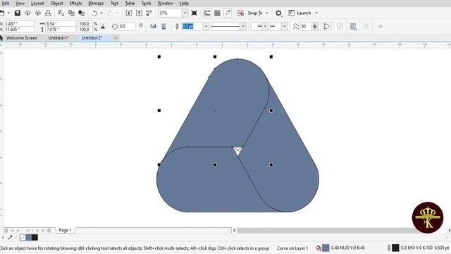Click the Launch application icon
Screen dimensions: 451x254
click(x=291, y=13)
